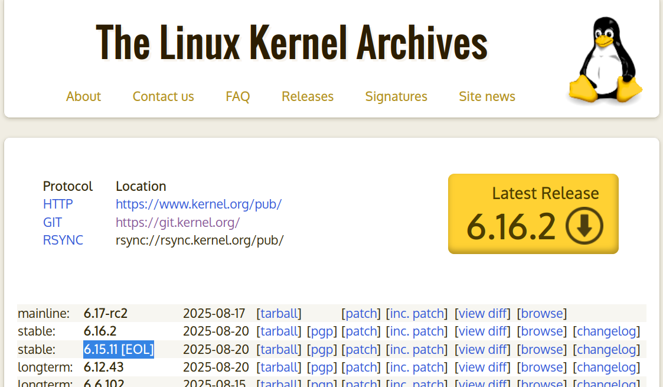This screenshot has width=663, height=387.
Task: Open the pgp signature for stable 6.16.2
Action: (x=322, y=331)
